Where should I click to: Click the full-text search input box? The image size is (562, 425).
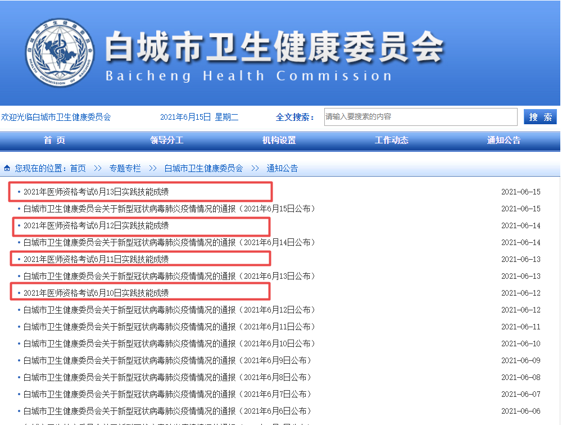point(420,116)
